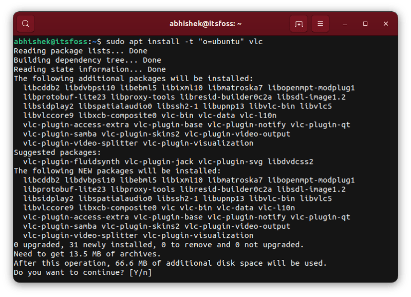Viewport: 411px width, 297px height.
Task: Maximize the terminal window
Action: point(364,24)
